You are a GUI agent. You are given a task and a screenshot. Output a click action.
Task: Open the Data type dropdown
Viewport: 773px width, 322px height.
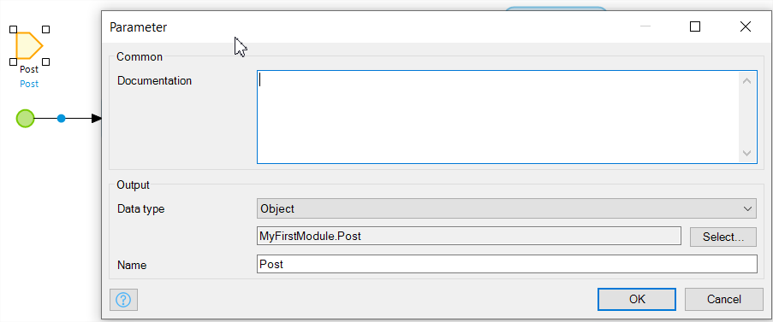(x=506, y=209)
